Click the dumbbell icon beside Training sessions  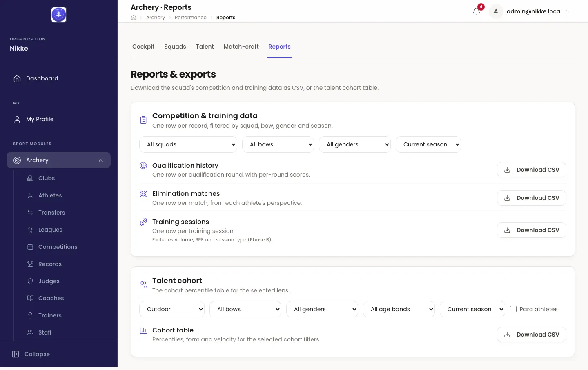[x=143, y=222]
